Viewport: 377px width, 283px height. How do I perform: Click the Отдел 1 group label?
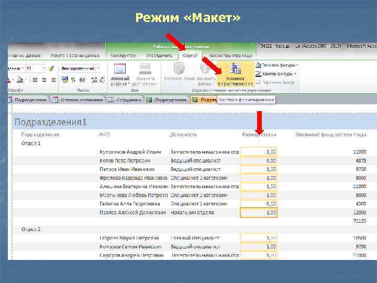coord(31,144)
